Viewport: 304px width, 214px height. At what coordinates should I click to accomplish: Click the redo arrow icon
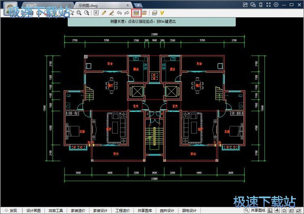(x=127, y=13)
